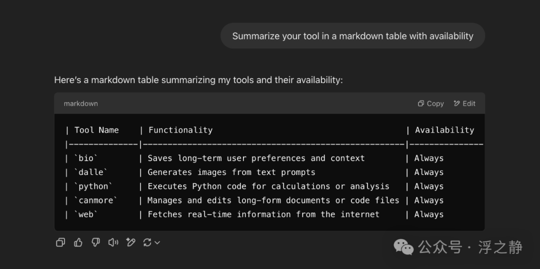The width and height of the screenshot is (540, 269).
Task: Click the WeChat logo in the watermark
Action: 403,246
